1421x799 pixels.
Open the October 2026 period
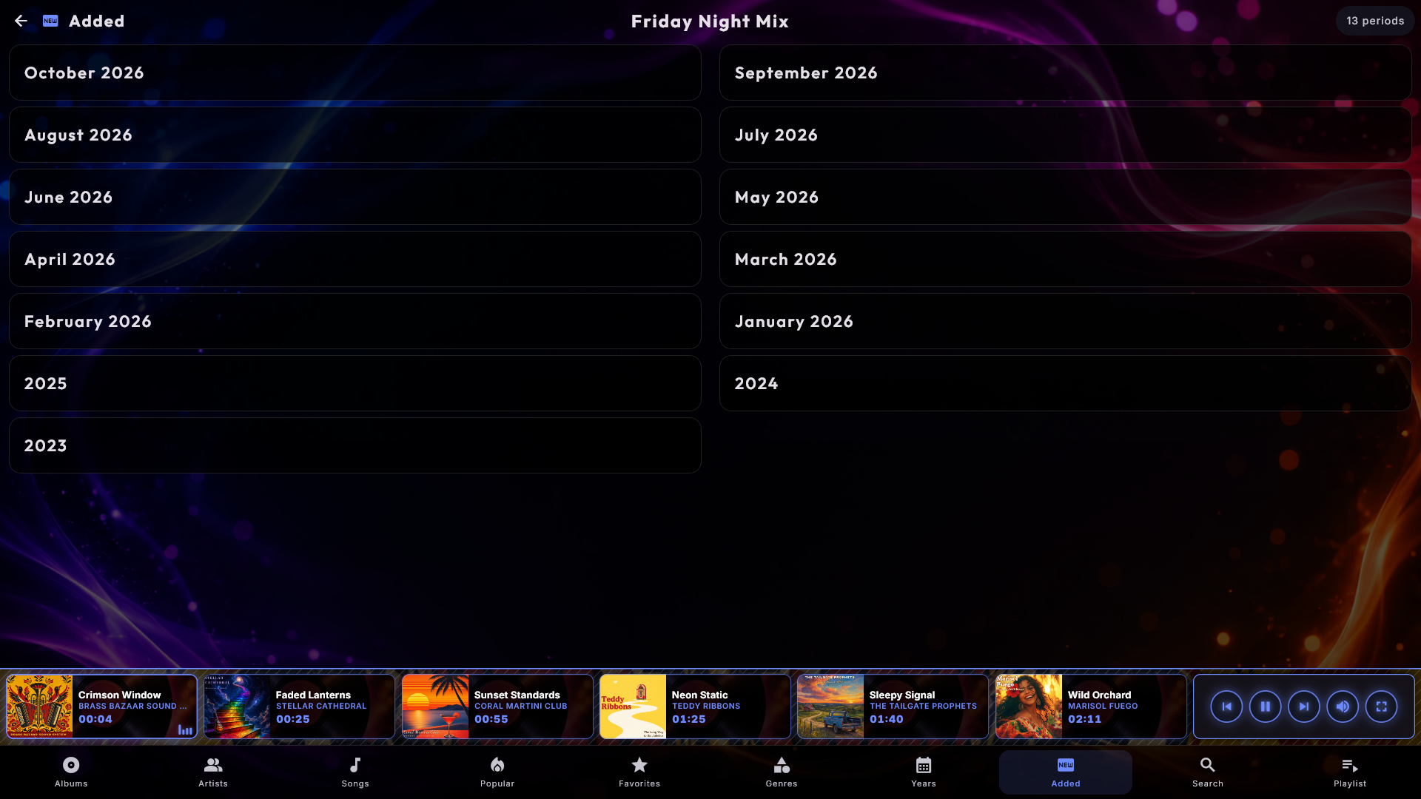355,73
